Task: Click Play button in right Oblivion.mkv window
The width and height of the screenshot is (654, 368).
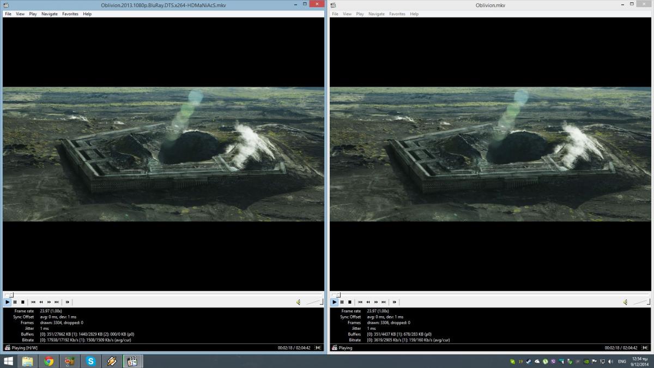Action: (335, 302)
